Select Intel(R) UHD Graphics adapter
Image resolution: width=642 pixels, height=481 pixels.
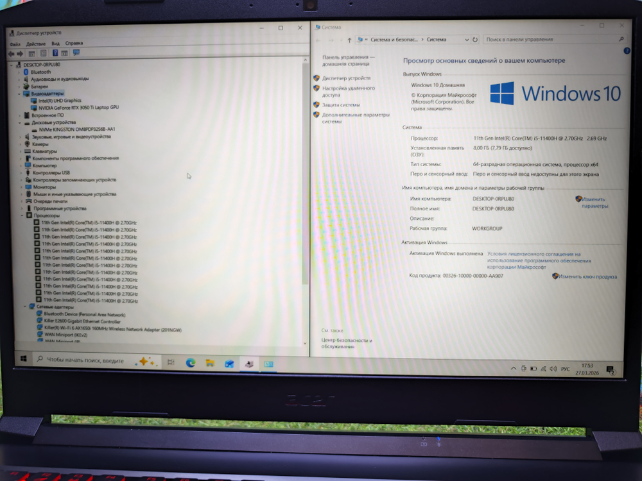click(x=60, y=101)
